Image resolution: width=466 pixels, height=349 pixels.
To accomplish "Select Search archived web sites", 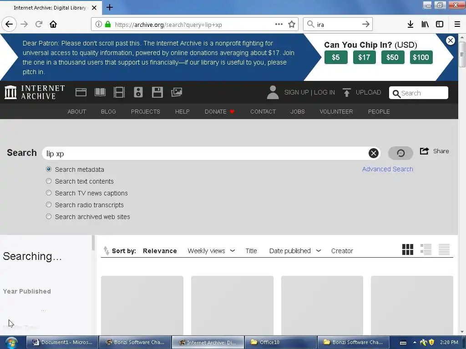I will pos(49,217).
